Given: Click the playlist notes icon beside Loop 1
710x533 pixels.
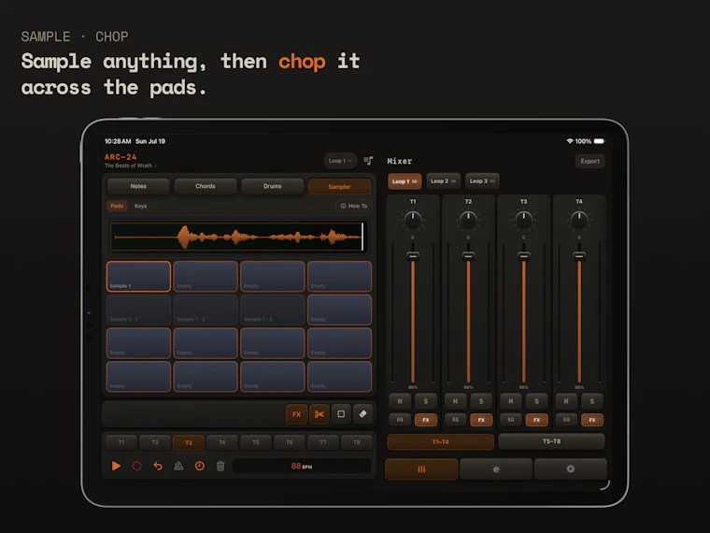Looking at the screenshot, I should [369, 161].
